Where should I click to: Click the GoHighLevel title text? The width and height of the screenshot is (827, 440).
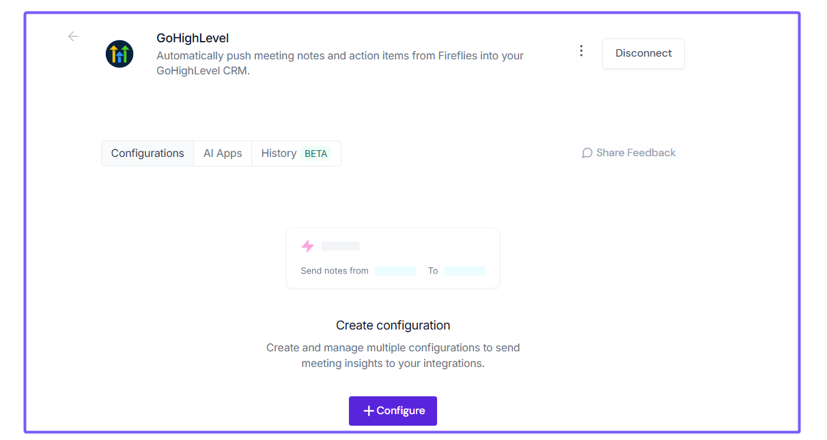(x=193, y=38)
